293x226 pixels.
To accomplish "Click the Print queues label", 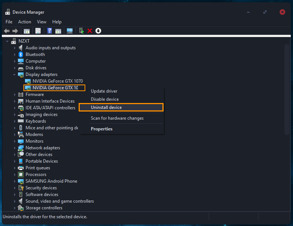I will coord(38,168).
